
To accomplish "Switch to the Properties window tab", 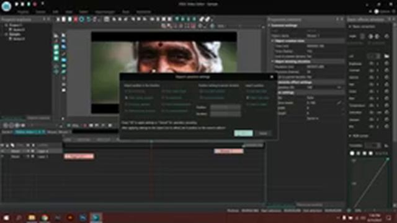I will (281, 205).
